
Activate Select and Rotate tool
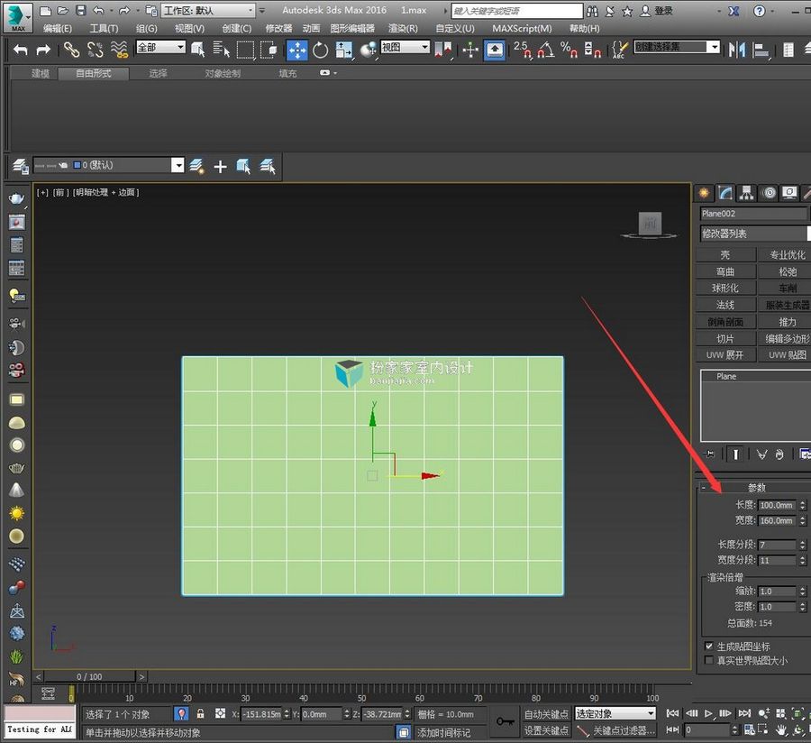(320, 50)
